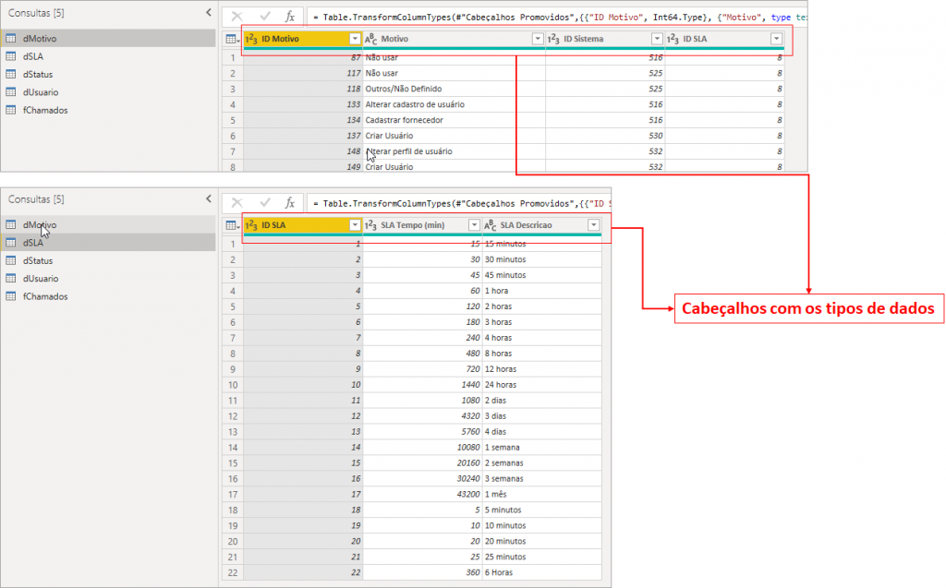Image resolution: width=946 pixels, height=588 pixels.
Task: Open the table menu icon in bottom grid corner
Action: (x=232, y=225)
